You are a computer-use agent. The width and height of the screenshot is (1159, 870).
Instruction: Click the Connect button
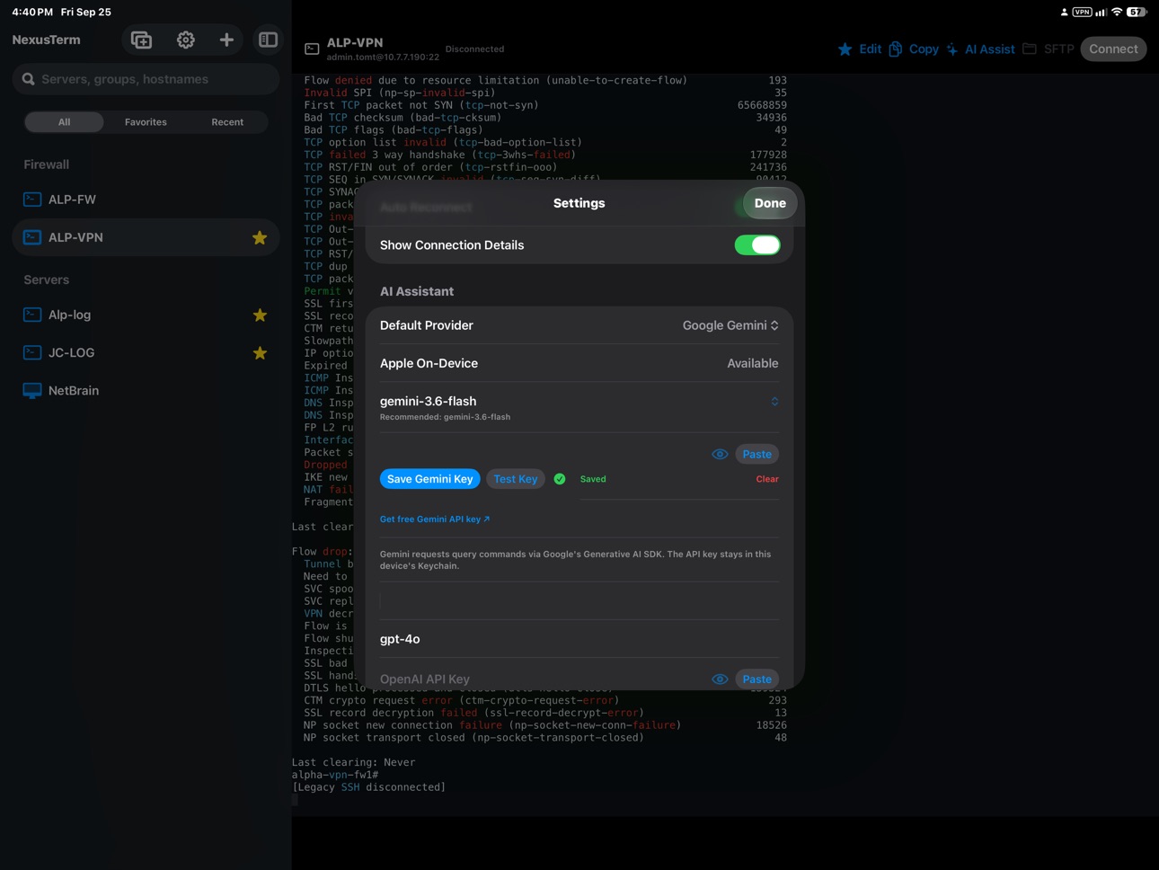(x=1113, y=49)
